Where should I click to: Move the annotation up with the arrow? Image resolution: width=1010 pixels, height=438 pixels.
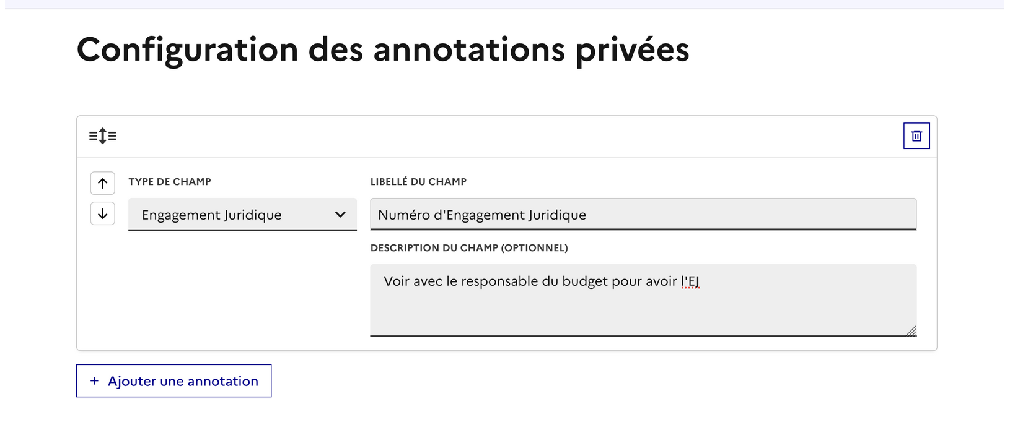103,183
